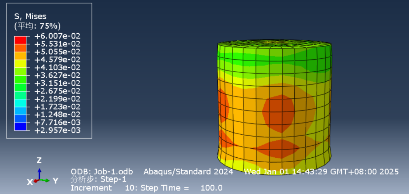
Task: Click the averaging 75% label in legend
Action: (37, 26)
